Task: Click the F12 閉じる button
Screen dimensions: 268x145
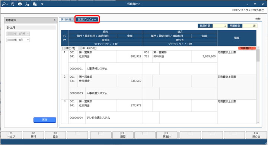Action: click(x=256, y=135)
